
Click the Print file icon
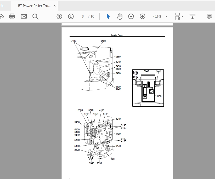point(12,16)
